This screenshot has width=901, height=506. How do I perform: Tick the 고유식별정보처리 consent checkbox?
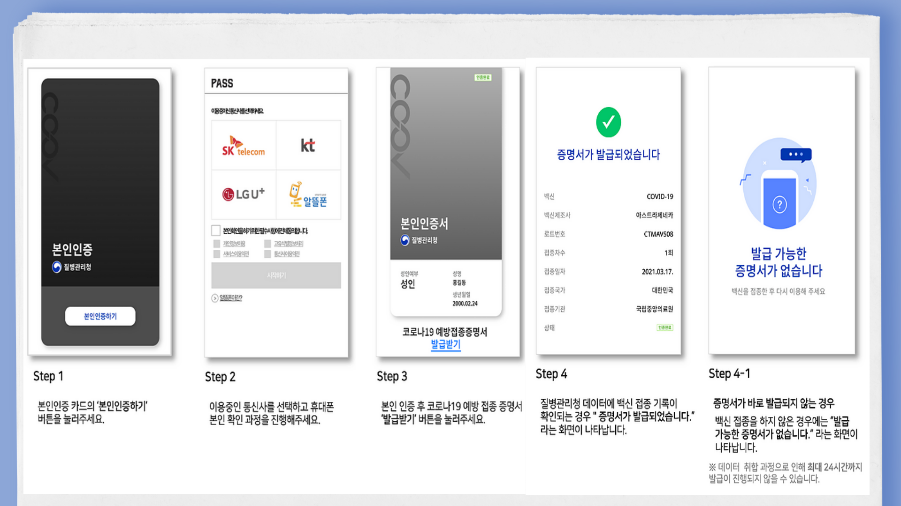(x=267, y=244)
